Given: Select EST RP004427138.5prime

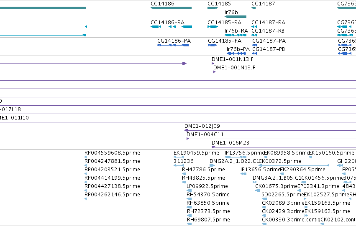Looking at the screenshot, I should [112, 186].
